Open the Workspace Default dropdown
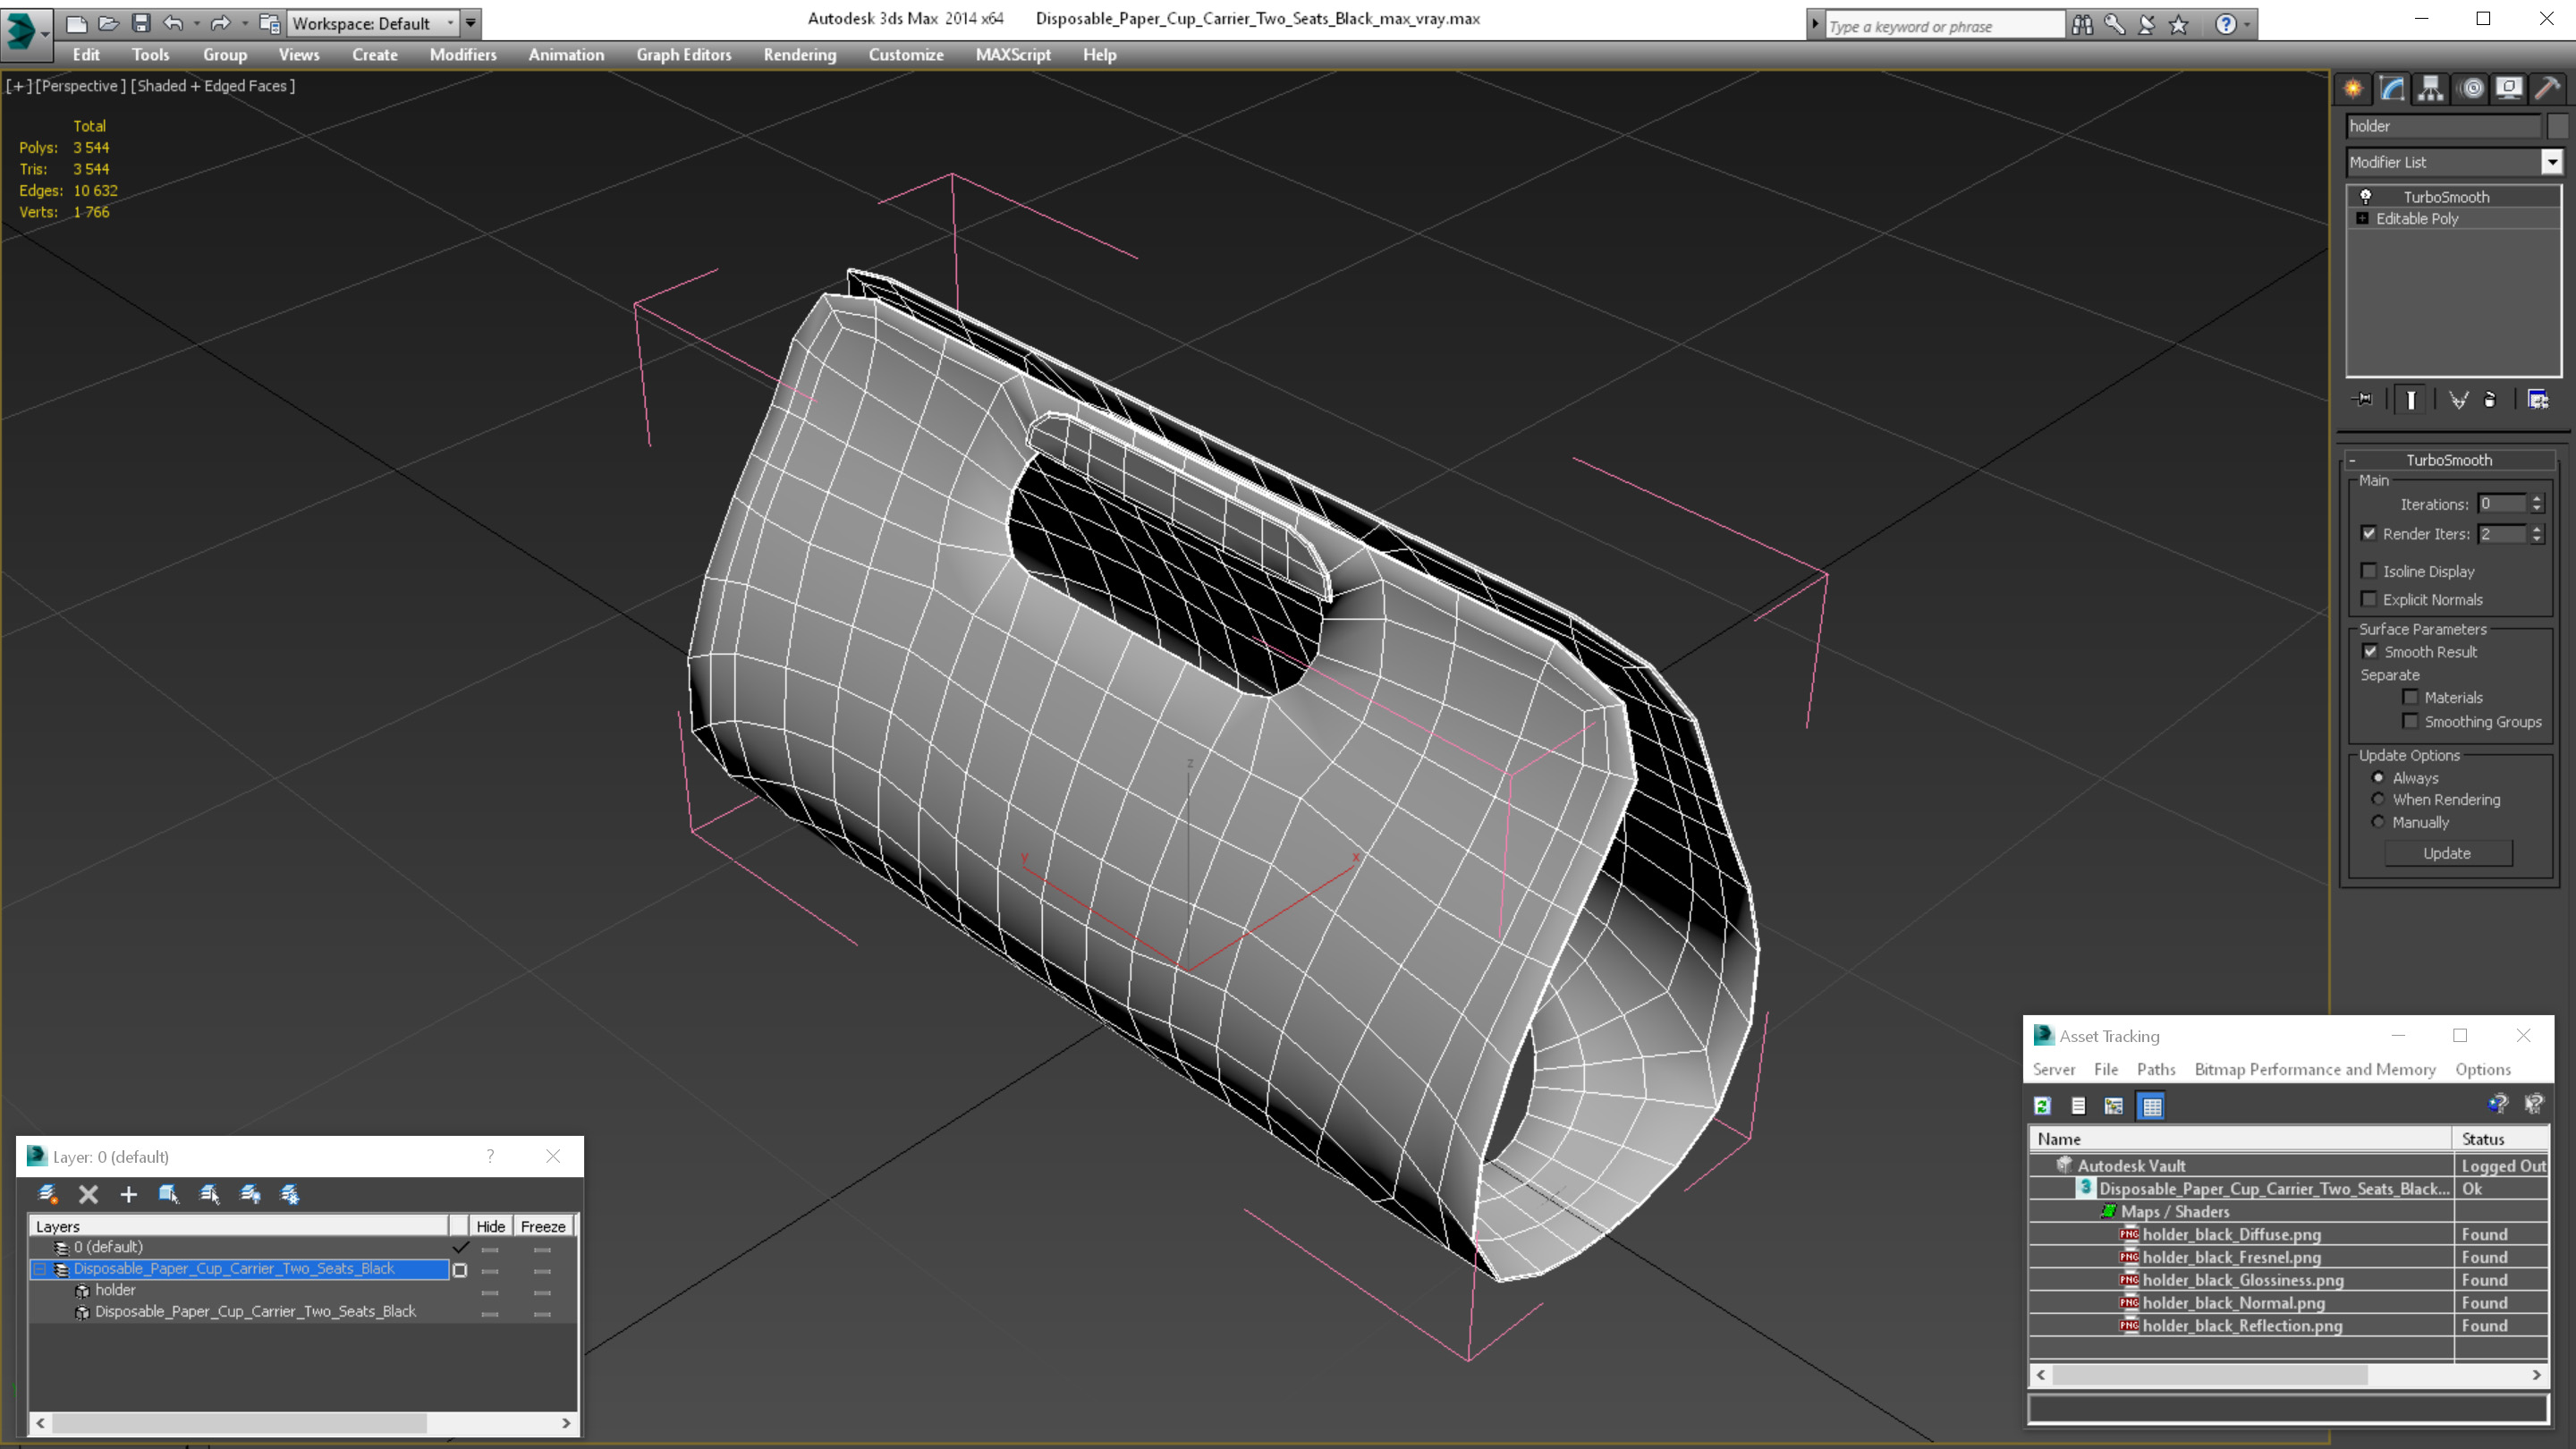Viewport: 2576px width, 1449px height. tap(449, 23)
